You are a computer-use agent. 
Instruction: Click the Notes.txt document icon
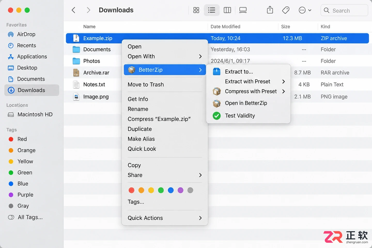pos(76,84)
